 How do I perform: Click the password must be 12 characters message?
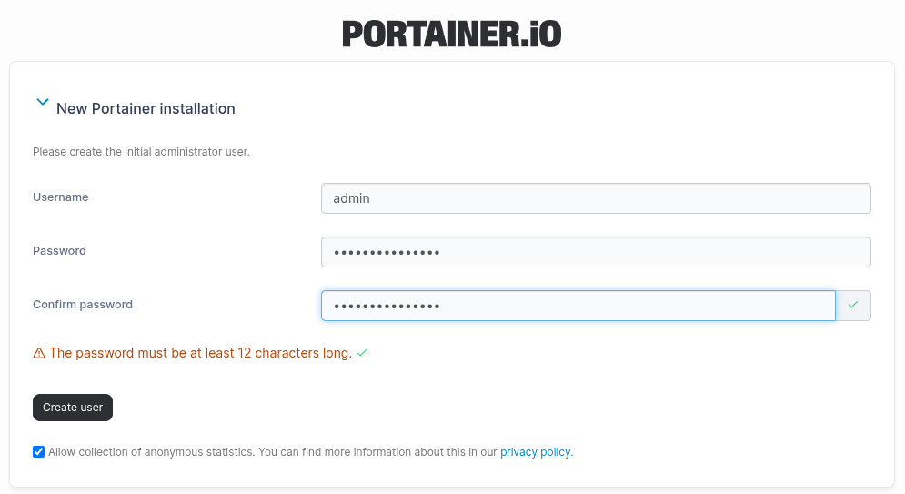[x=201, y=353]
